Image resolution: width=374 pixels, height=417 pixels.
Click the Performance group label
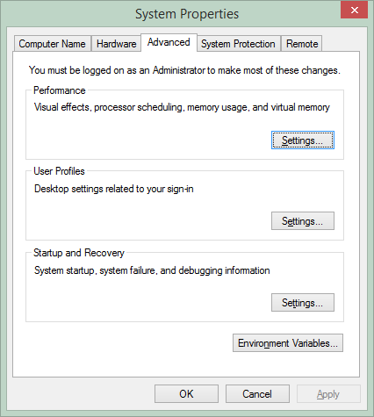(60, 90)
